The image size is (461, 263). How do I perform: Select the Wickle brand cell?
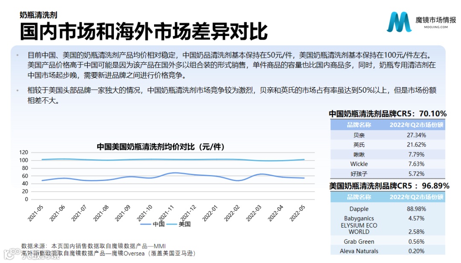click(x=359, y=164)
